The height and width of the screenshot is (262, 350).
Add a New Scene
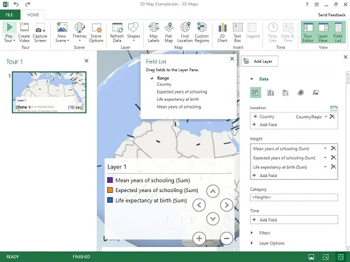[x=62, y=32]
